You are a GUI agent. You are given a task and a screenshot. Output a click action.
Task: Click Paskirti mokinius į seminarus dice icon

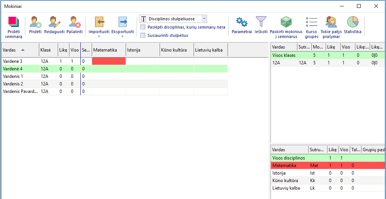click(286, 22)
